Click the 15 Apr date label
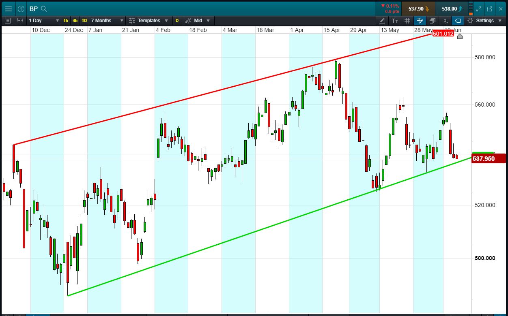The width and height of the screenshot is (508, 316). (331, 30)
